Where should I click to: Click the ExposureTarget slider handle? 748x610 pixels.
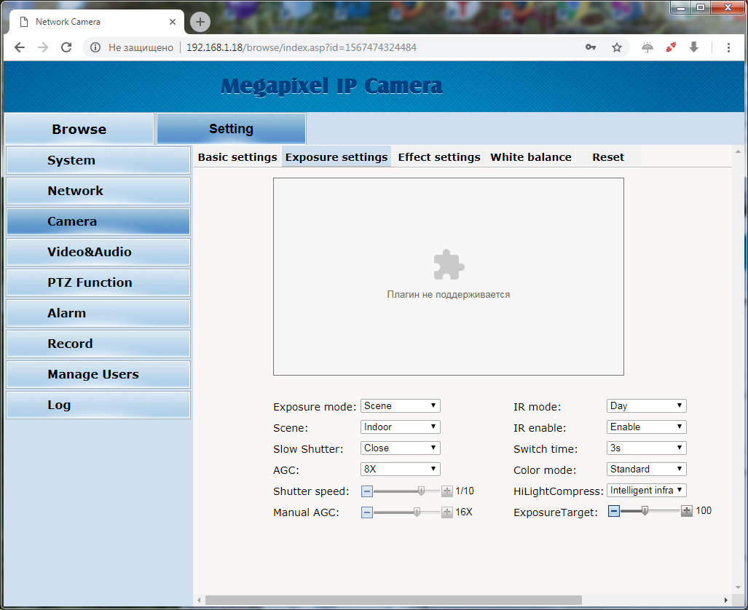(x=645, y=511)
